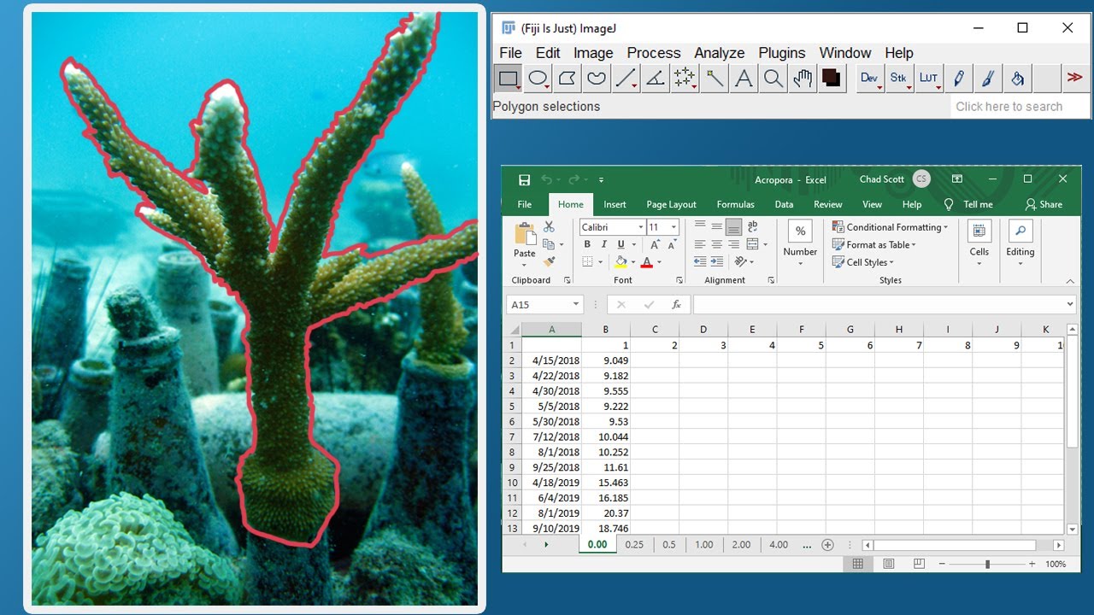Screen dimensions: 1094x615
Task: Choose the Polygon selection tool in ImageJ
Action: tap(567, 79)
